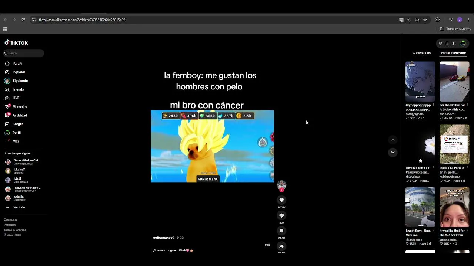Open options for 'Sweet Boy × Uma' card
Screen dimensions: 474x266
coord(434,231)
